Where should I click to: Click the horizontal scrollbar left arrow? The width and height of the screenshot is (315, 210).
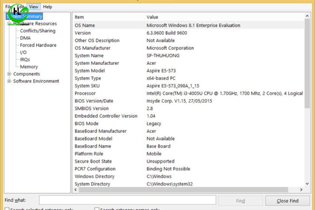76,189
